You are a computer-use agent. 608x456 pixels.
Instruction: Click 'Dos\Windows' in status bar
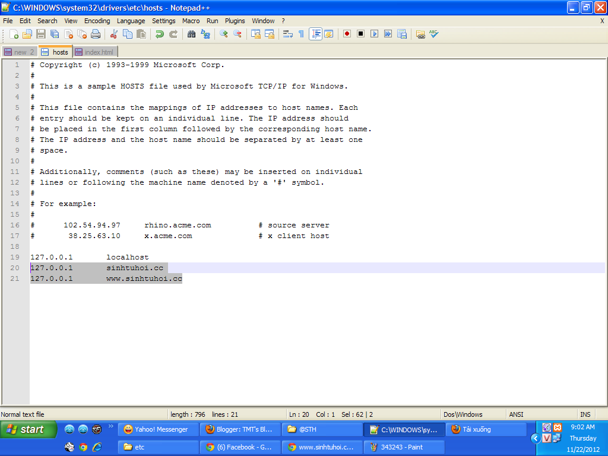pos(463,414)
